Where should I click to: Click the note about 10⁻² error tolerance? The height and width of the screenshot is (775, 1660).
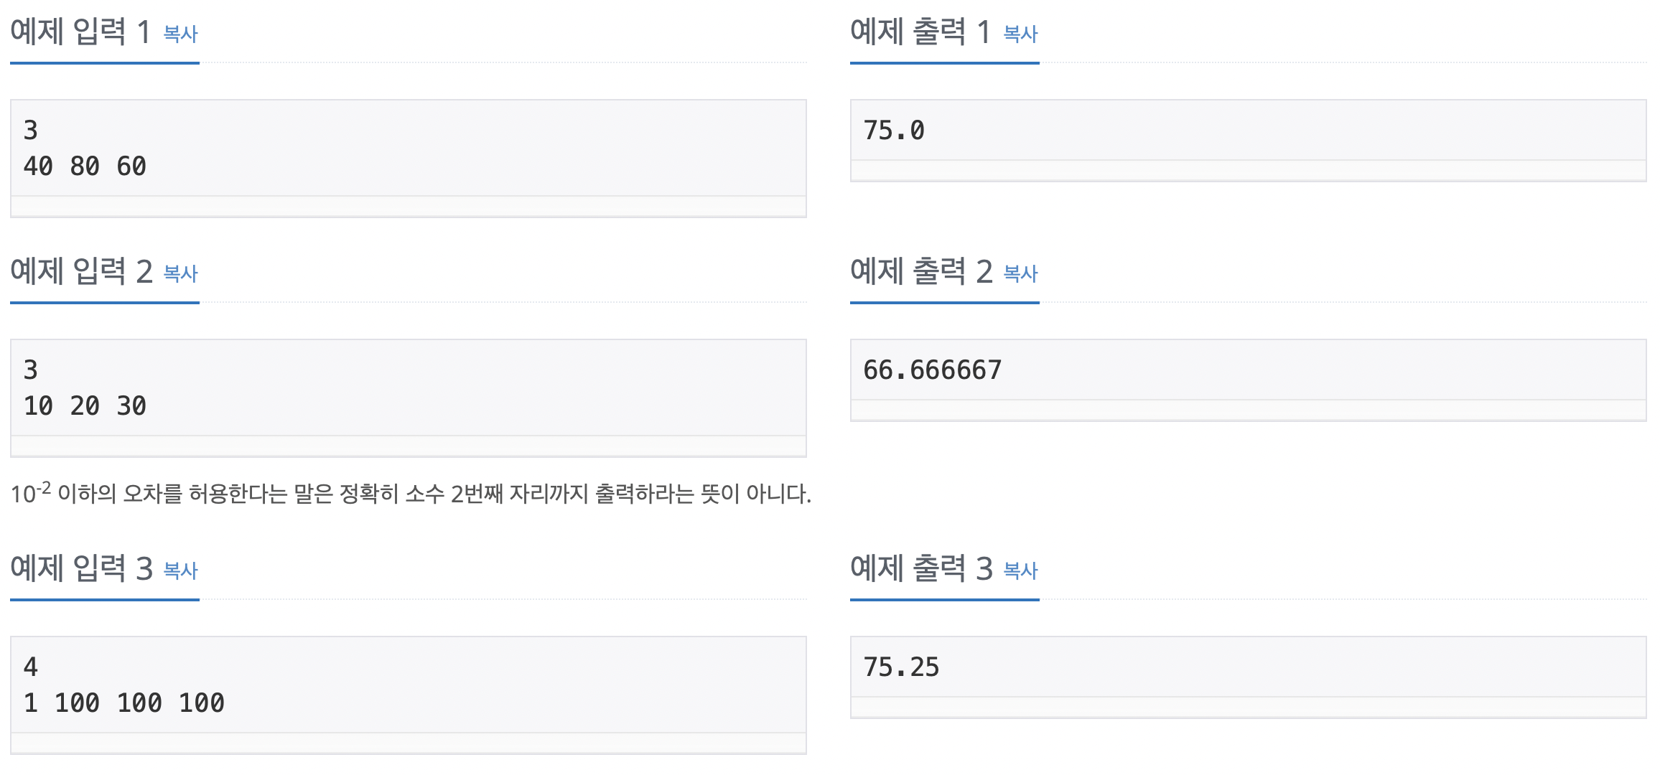[411, 493]
